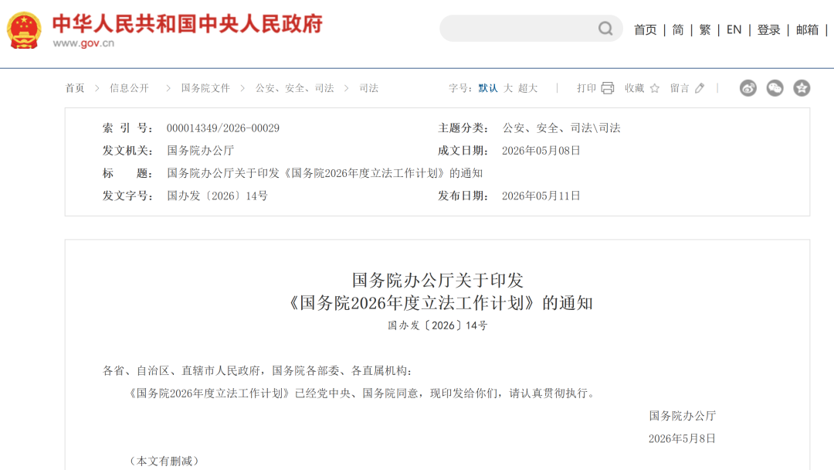Set font size to 超大
Image resolution: width=834 pixels, height=470 pixels.
coord(527,88)
